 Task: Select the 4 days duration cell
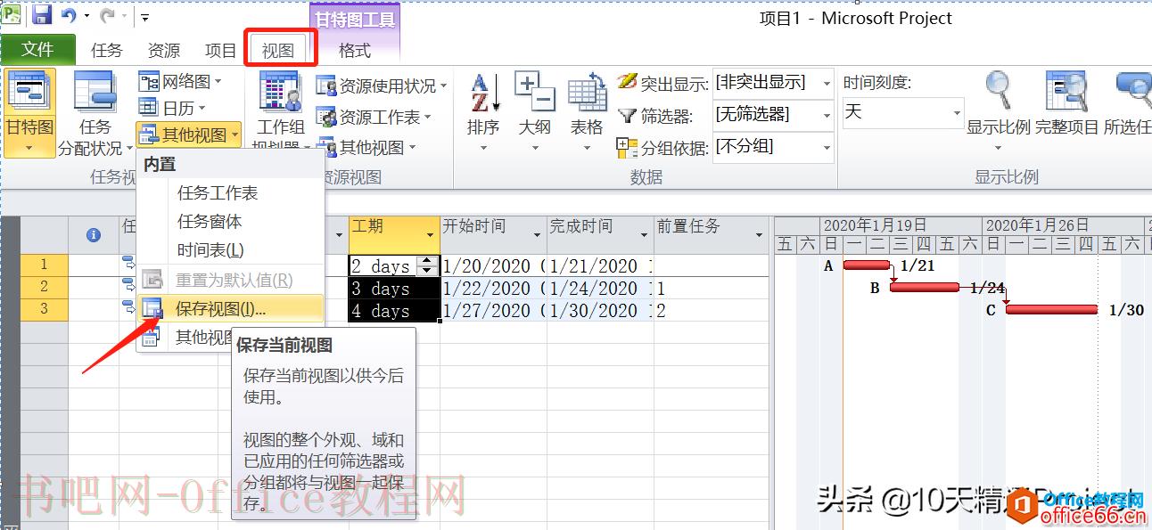(x=393, y=310)
